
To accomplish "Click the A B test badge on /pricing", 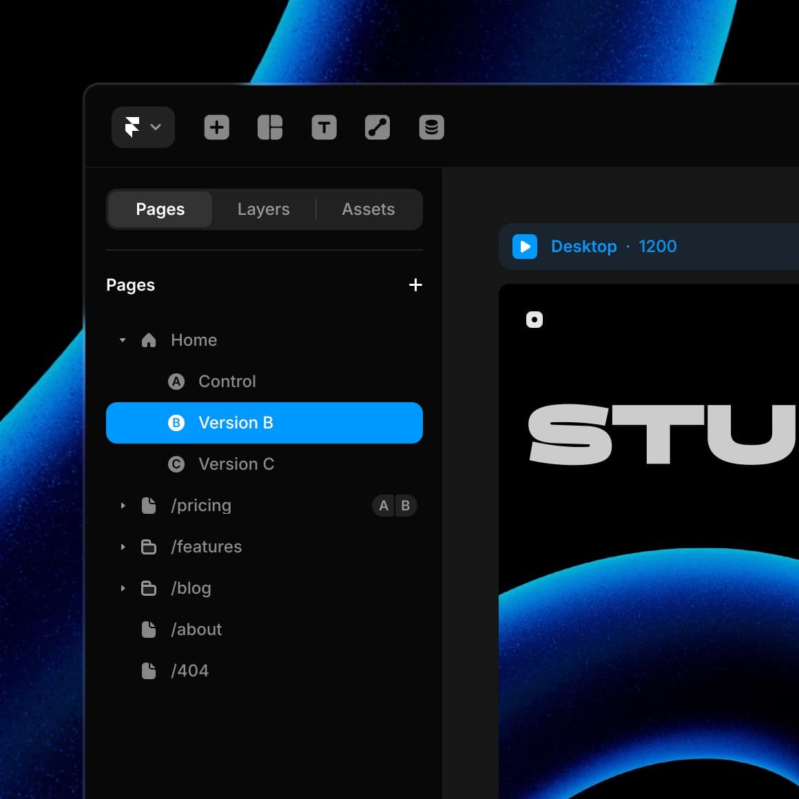I will (x=395, y=506).
